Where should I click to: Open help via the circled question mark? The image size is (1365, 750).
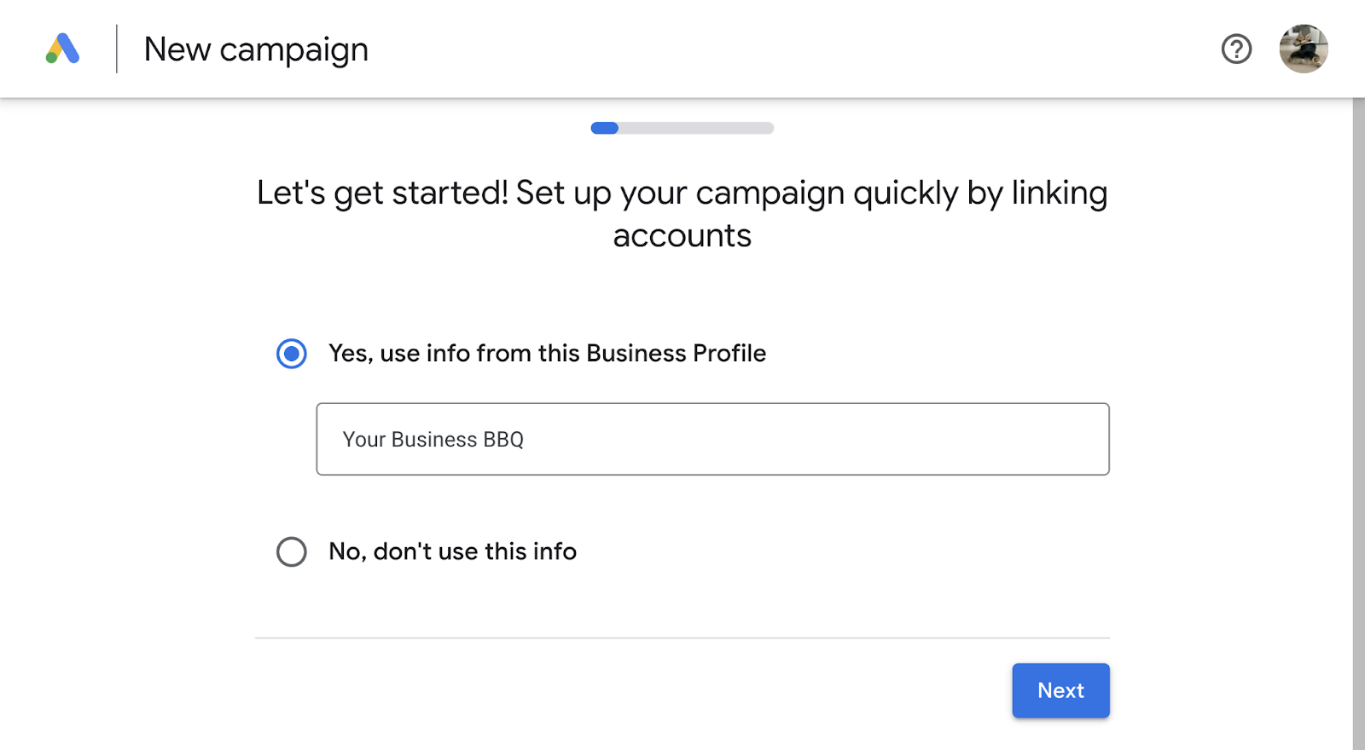coord(1235,49)
